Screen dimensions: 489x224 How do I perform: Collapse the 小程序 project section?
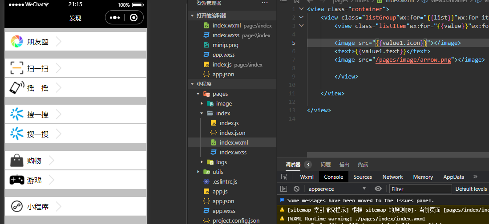192,84
